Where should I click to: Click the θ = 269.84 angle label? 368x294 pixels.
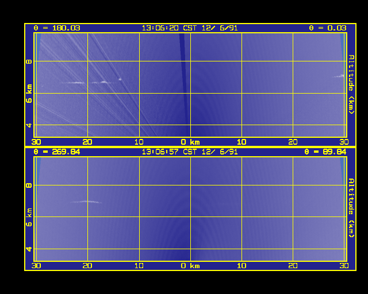tap(57, 152)
